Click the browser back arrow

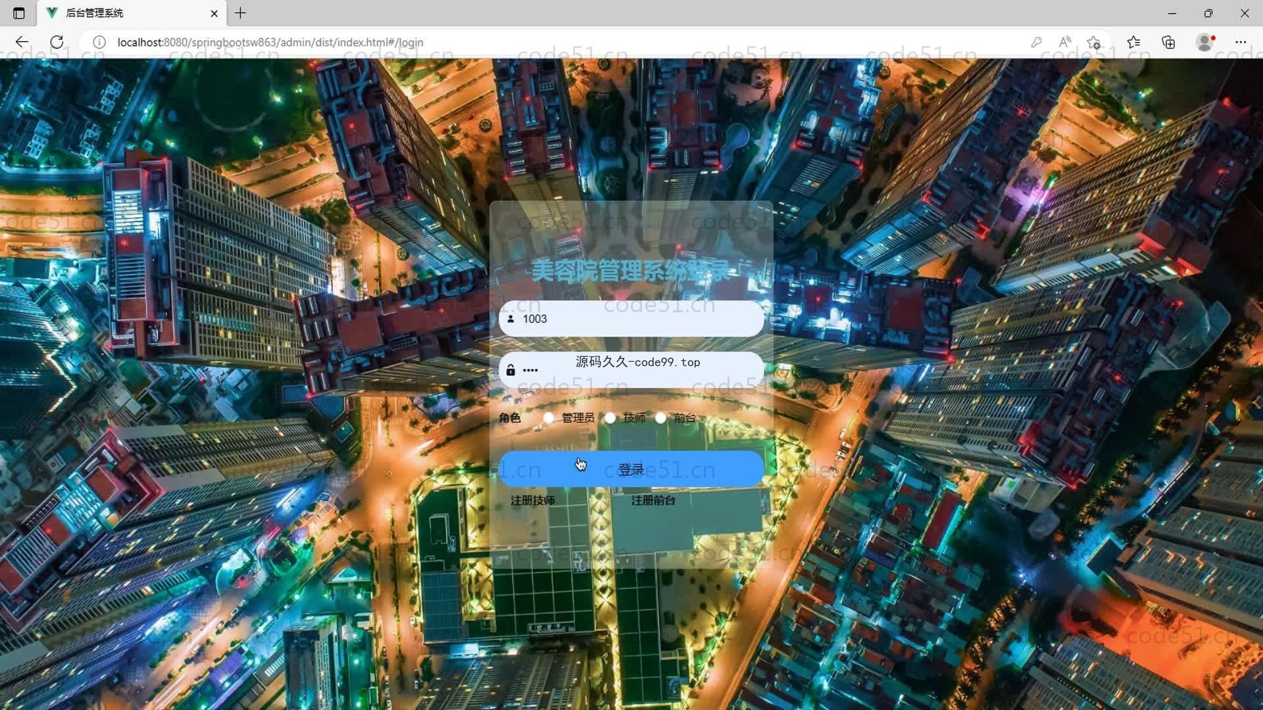click(x=22, y=42)
